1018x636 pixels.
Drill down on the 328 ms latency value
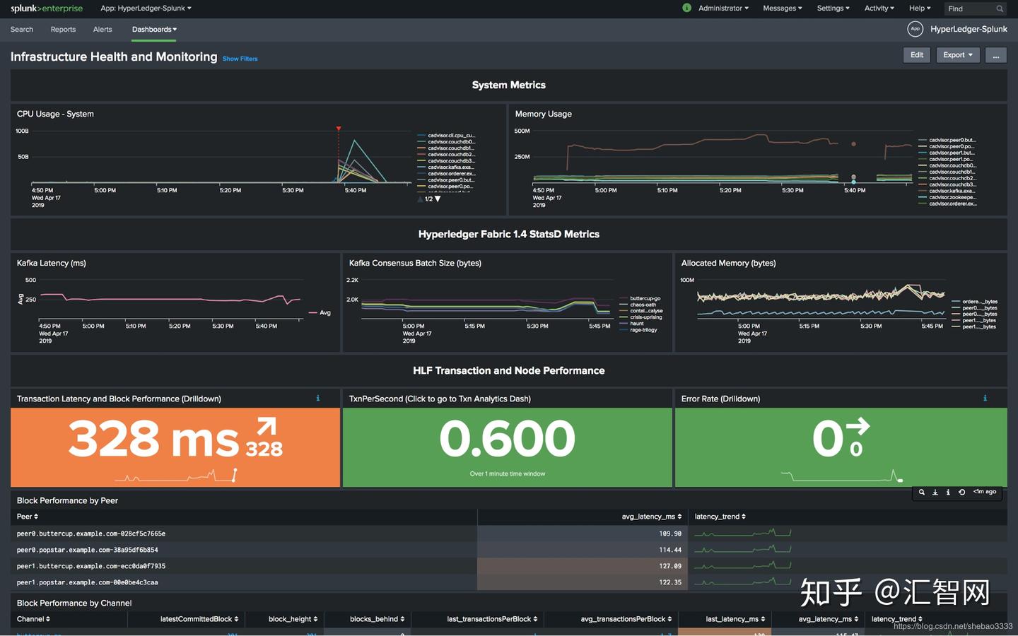(153, 438)
